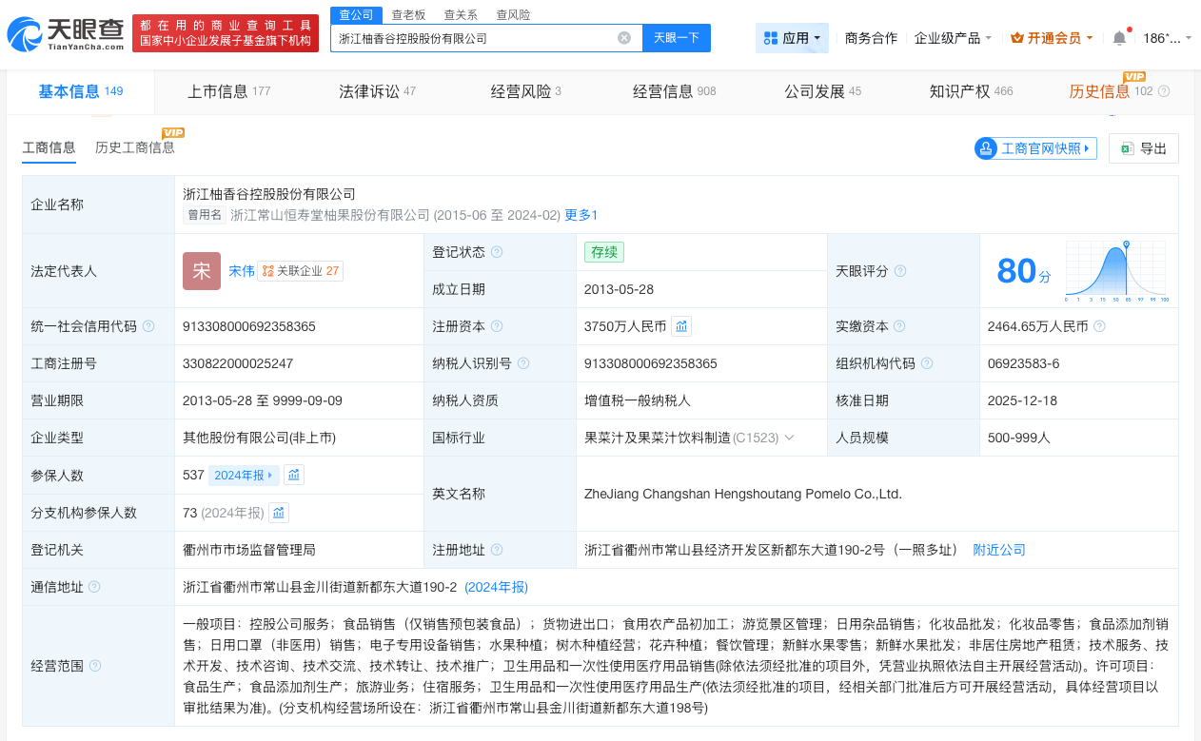
Task: Select 查老板 search mode
Action: [x=408, y=14]
